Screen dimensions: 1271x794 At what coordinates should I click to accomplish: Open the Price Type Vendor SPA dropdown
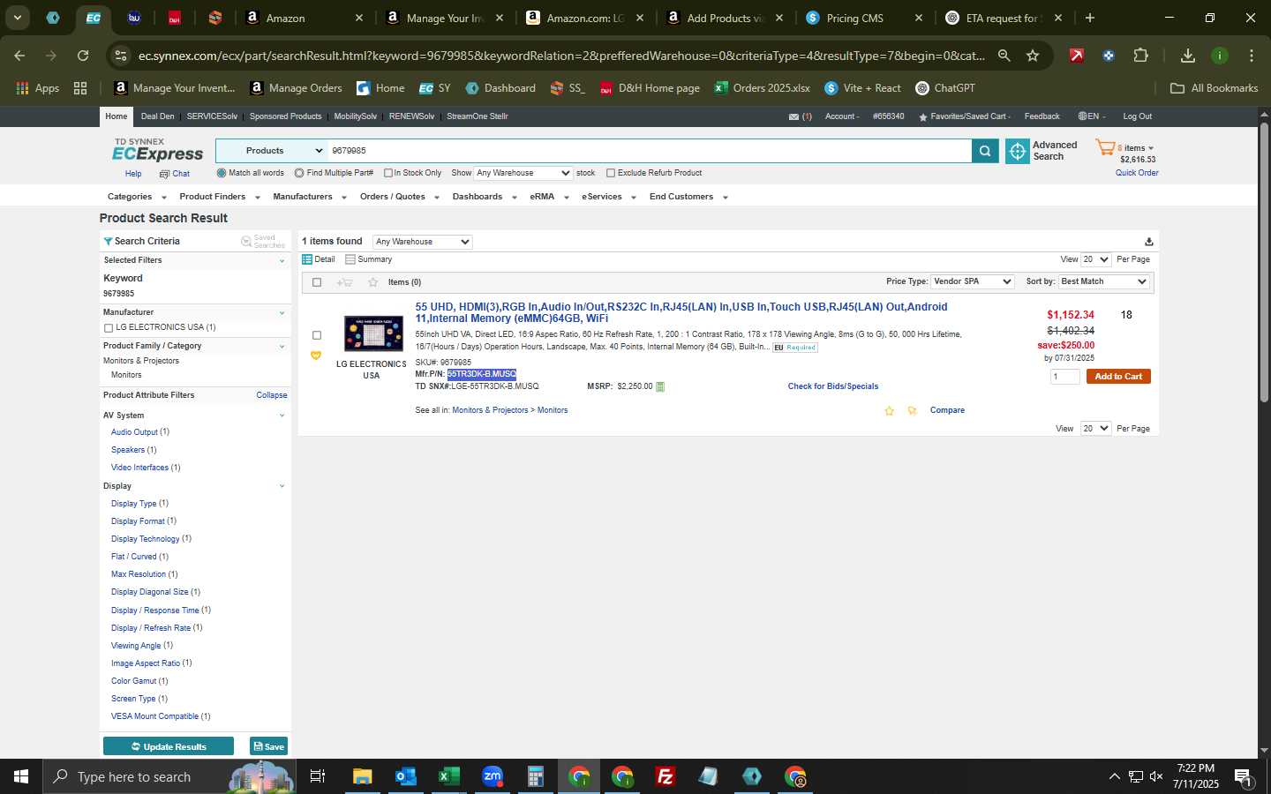click(x=973, y=281)
